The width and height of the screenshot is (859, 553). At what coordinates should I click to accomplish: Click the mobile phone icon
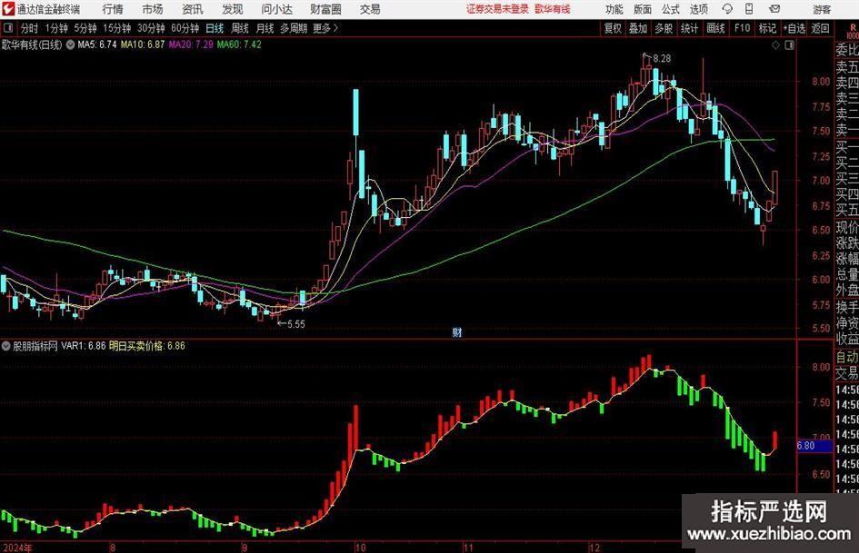pos(749,9)
